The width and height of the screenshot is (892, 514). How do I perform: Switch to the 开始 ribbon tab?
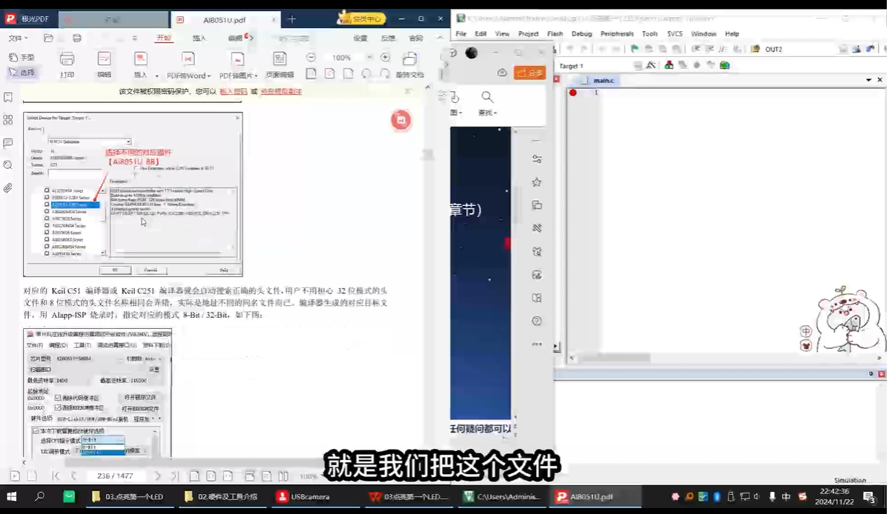[163, 38]
